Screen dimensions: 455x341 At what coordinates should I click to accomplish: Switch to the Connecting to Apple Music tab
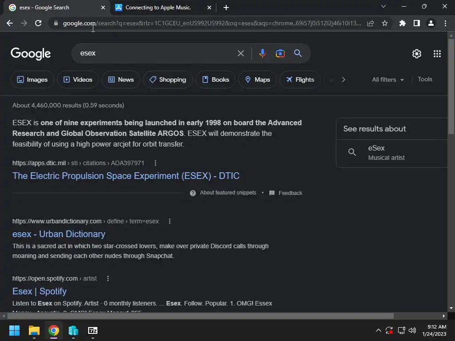[x=158, y=8]
